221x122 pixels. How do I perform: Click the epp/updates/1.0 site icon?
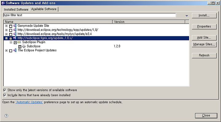coord(15,30)
